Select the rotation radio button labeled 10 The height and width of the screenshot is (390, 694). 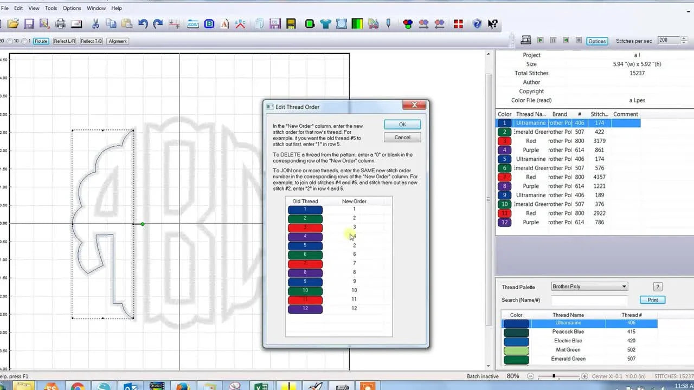9,41
